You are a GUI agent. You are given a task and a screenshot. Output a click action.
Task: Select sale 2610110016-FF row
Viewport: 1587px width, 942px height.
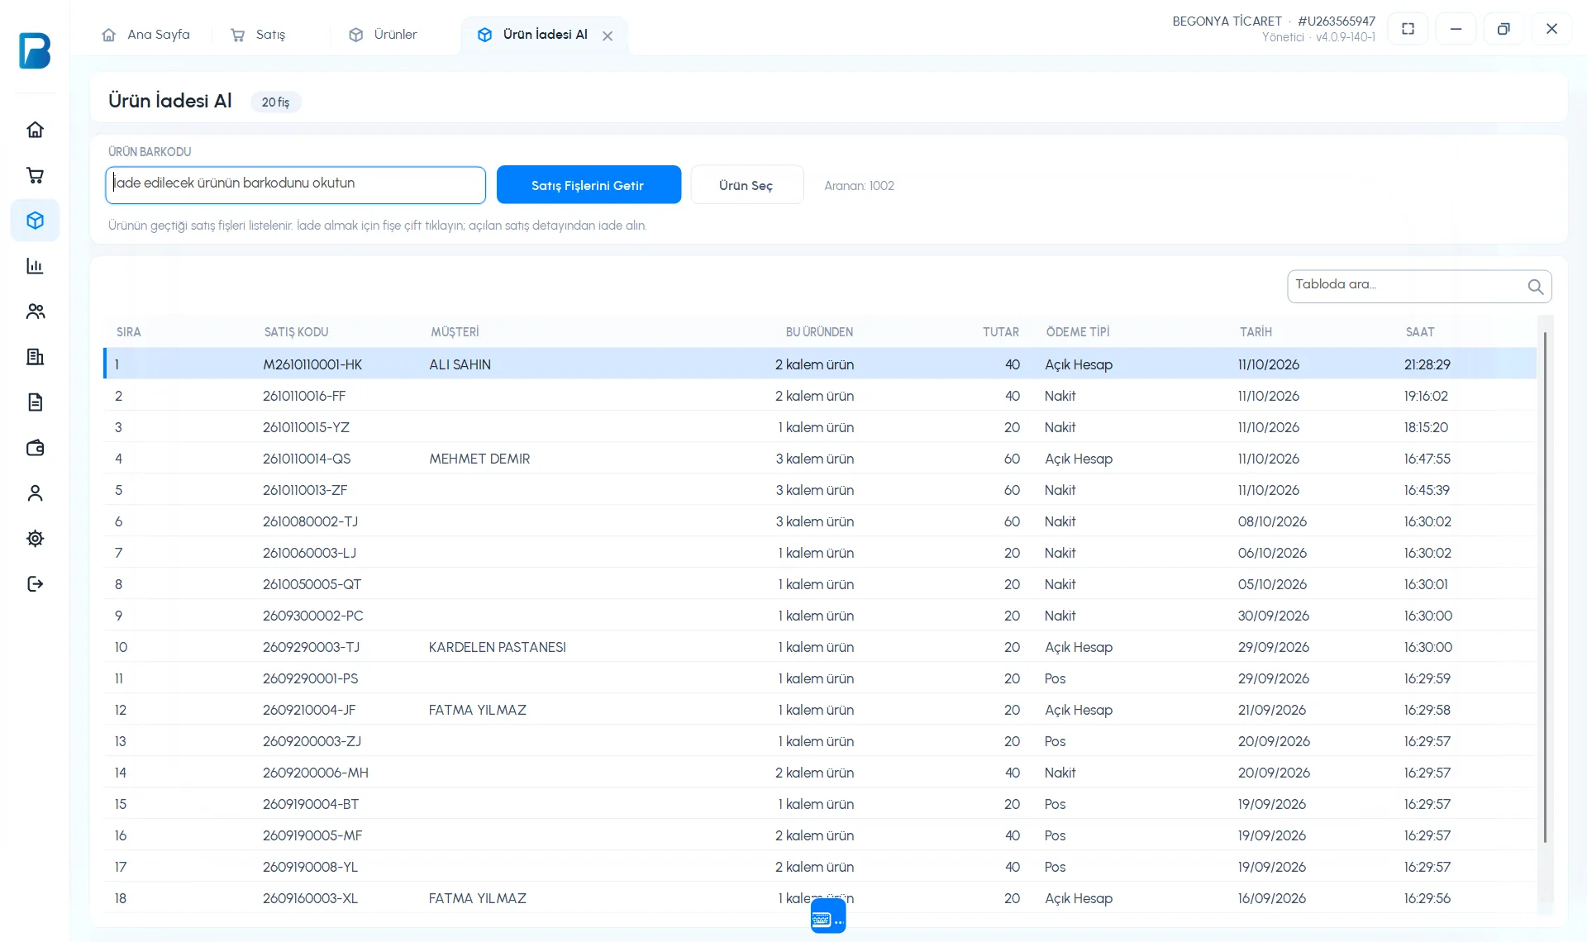coord(820,396)
